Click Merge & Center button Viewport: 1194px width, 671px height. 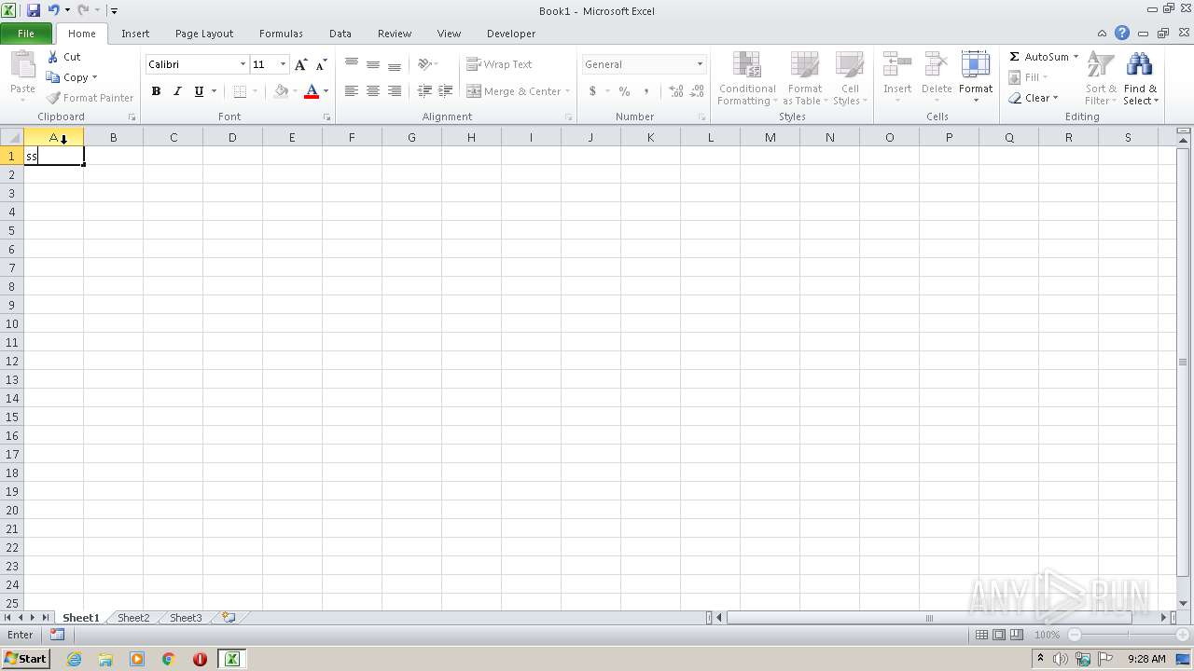click(514, 91)
